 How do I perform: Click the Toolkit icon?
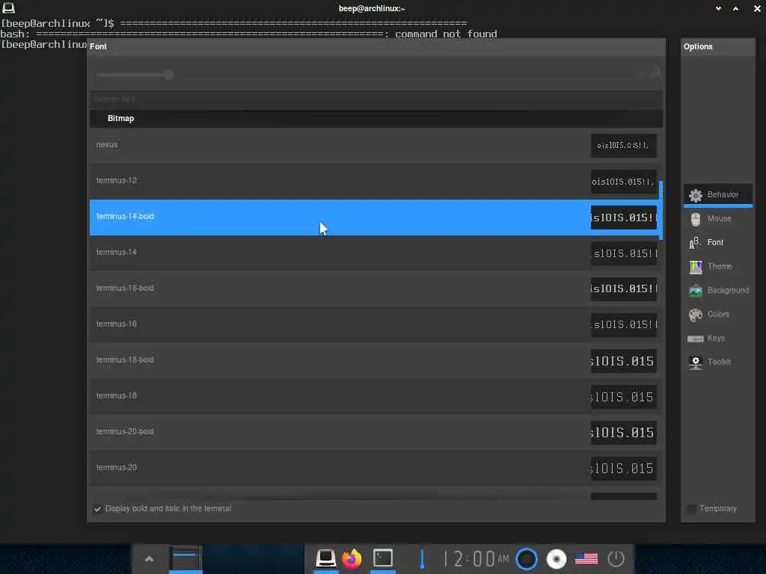tap(696, 362)
